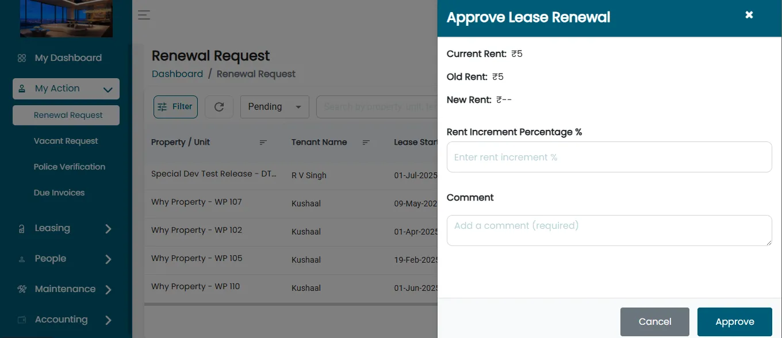This screenshot has width=782, height=338.
Task: Click the search by property field
Action: [377, 107]
